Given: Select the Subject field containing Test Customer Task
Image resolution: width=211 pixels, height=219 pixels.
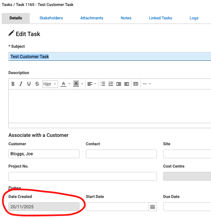Looking at the screenshot, I should tap(110, 56).
